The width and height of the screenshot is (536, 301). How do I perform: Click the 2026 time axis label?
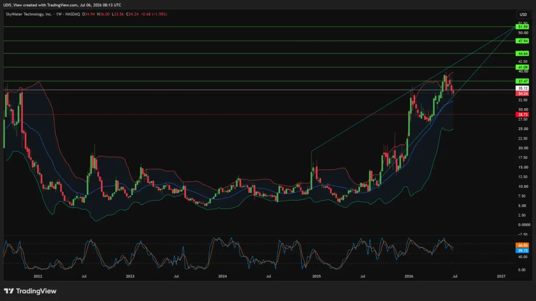coord(409,276)
